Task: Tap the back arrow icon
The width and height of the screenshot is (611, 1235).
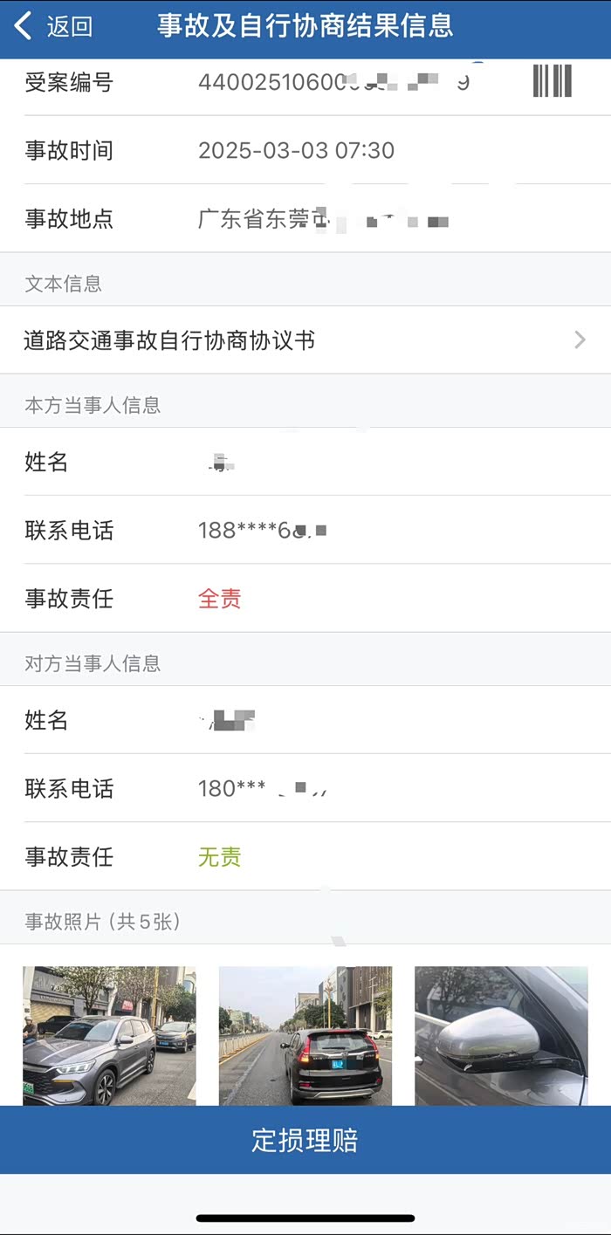Action: pos(24,26)
